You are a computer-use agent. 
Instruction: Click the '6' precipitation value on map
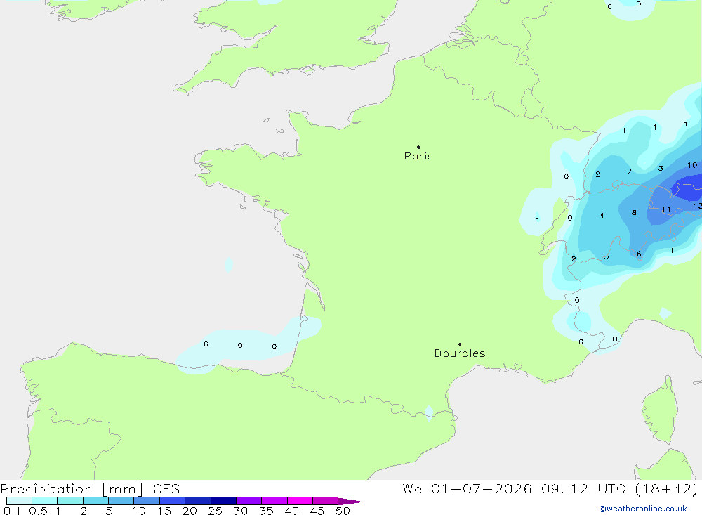(x=639, y=254)
